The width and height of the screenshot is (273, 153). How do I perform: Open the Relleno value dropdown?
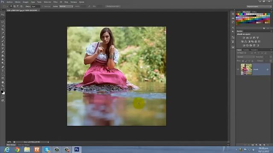270,61
